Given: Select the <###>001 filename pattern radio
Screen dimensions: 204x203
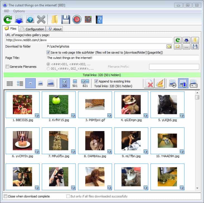Looking at the screenshot, I should tap(48, 64).
